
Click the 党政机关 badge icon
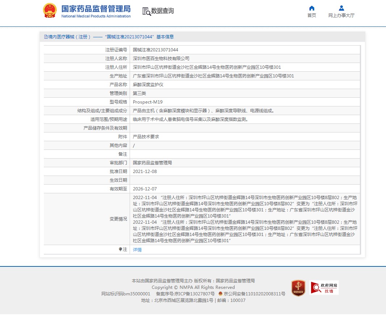click(298, 288)
